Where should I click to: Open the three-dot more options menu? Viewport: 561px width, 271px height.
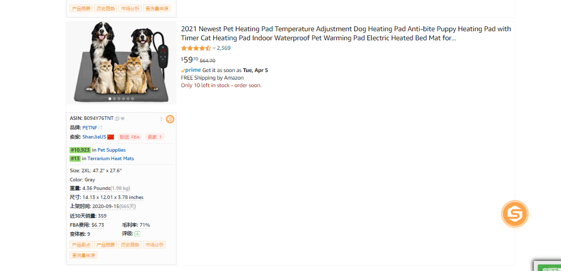pos(161,119)
